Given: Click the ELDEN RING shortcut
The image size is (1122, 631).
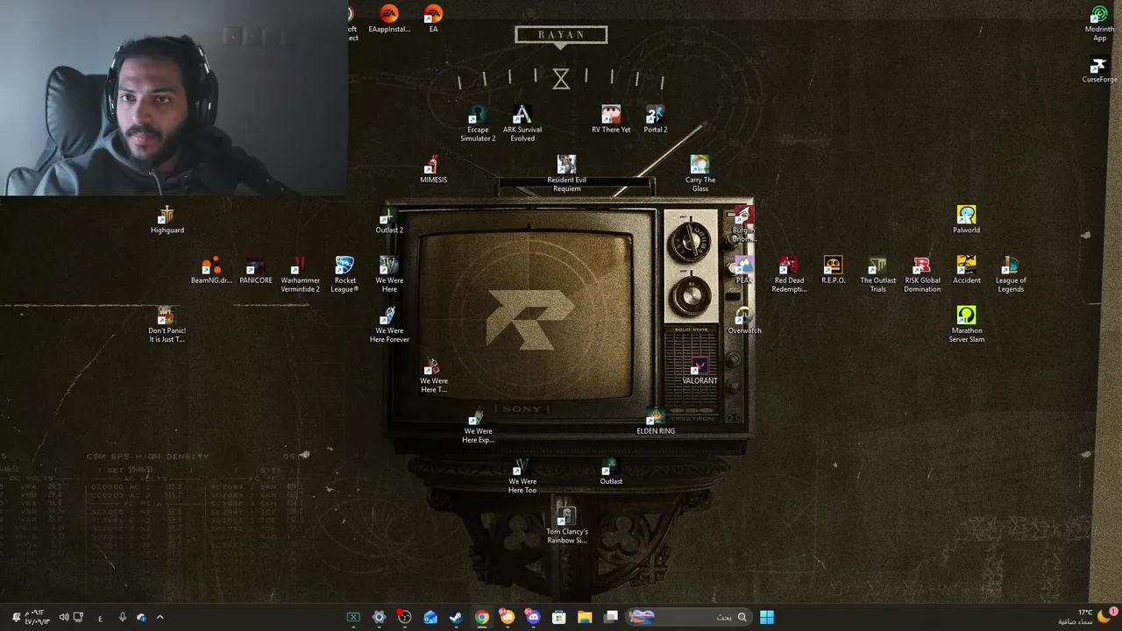Looking at the screenshot, I should click(x=656, y=422).
